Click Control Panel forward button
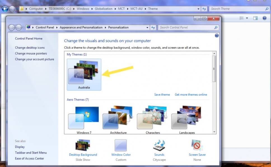 tap(19, 27)
